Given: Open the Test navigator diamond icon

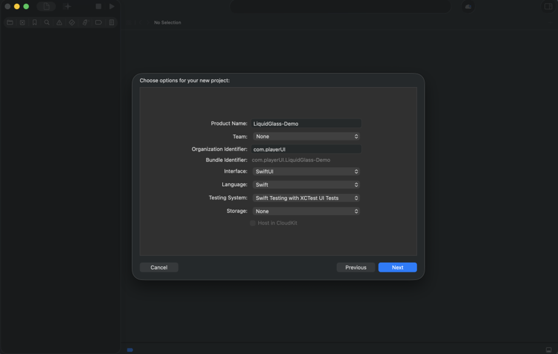Looking at the screenshot, I should 72,22.
